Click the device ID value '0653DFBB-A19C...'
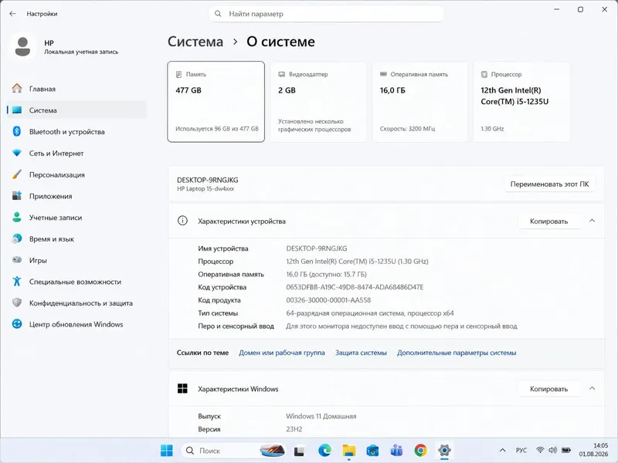This screenshot has height=463, width=618. [x=355, y=287]
